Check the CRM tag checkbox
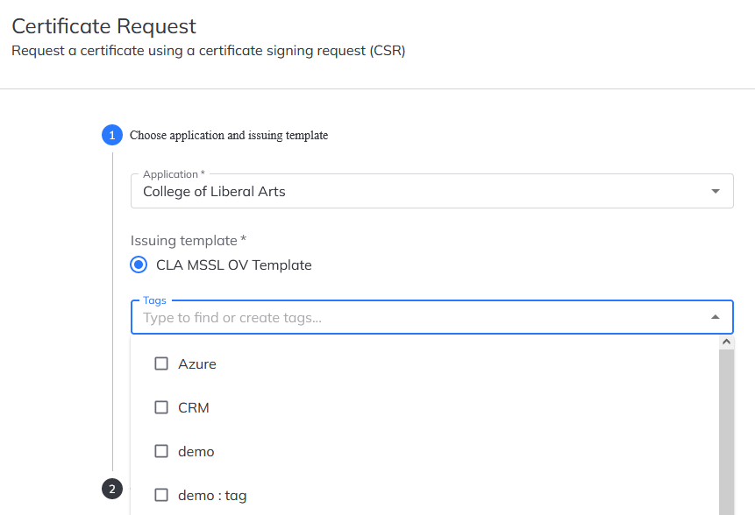This screenshot has height=515, width=755. pyautogui.click(x=161, y=407)
